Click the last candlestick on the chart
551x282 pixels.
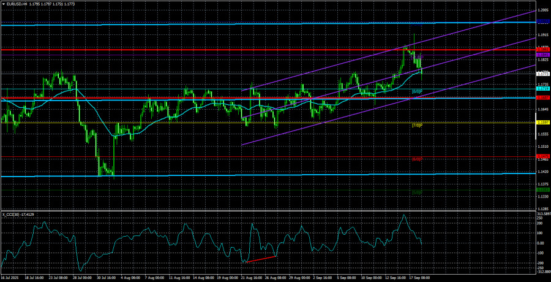tap(422, 72)
